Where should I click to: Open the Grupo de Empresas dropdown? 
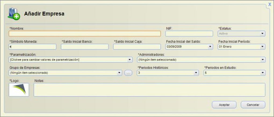point(119,73)
